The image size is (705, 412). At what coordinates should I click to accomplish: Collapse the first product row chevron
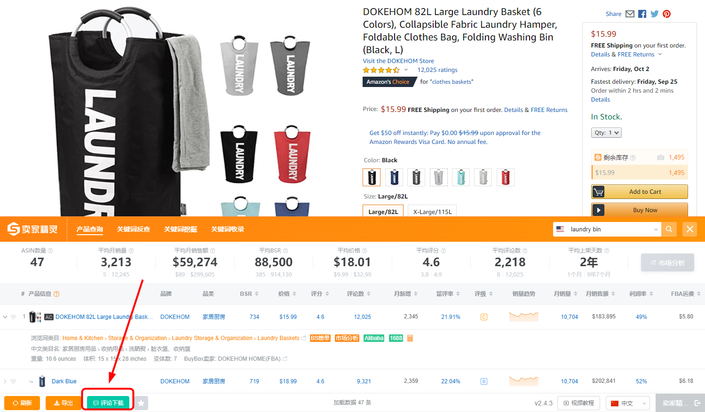(x=5, y=317)
